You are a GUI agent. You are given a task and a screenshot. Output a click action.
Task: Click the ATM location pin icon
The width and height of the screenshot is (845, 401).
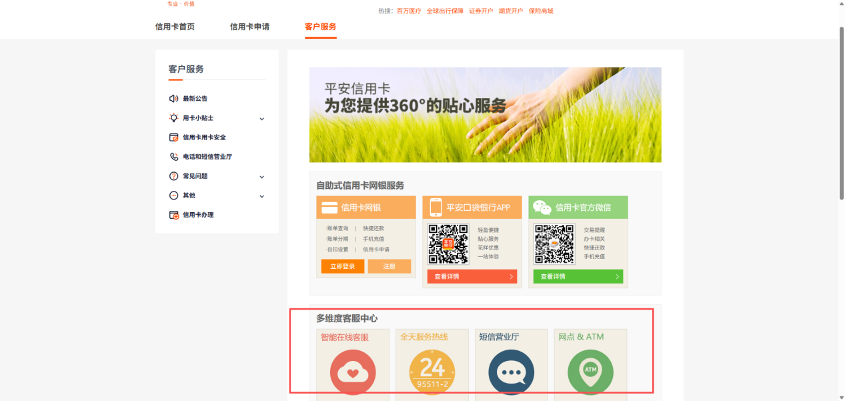[590, 372]
